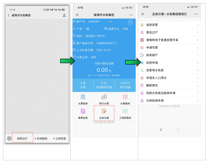Expand the 信息变更 row chevron
Image resolution: width=209 pixels, height=162 pixels.
[198, 25]
